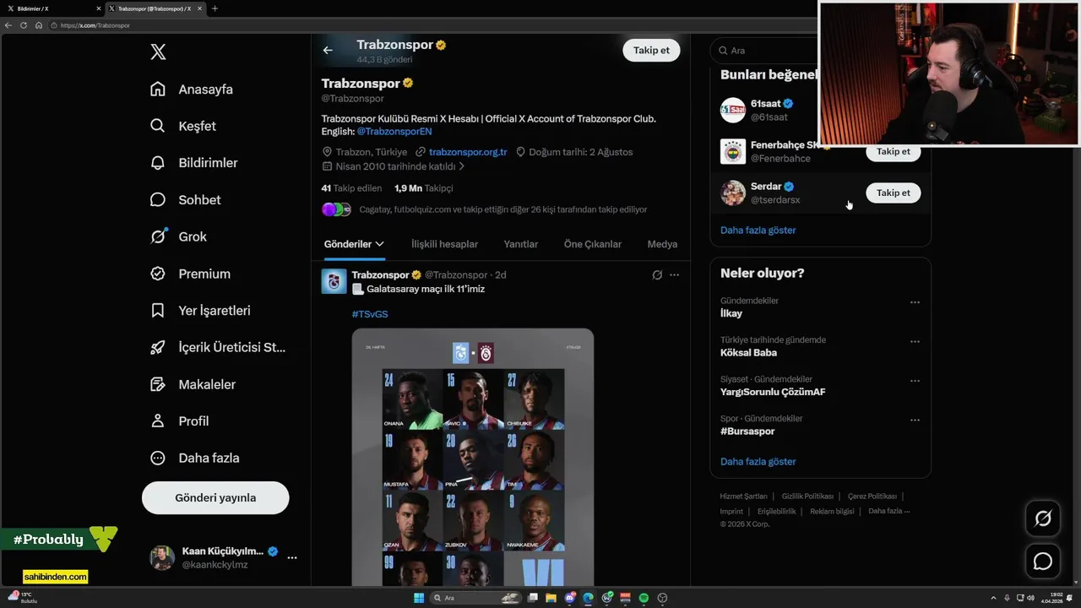Open the X logo home icon
Viewport: 1081px width, 608px height.
pyautogui.click(x=158, y=52)
